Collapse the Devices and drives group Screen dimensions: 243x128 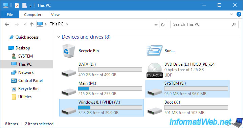click(x=58, y=37)
